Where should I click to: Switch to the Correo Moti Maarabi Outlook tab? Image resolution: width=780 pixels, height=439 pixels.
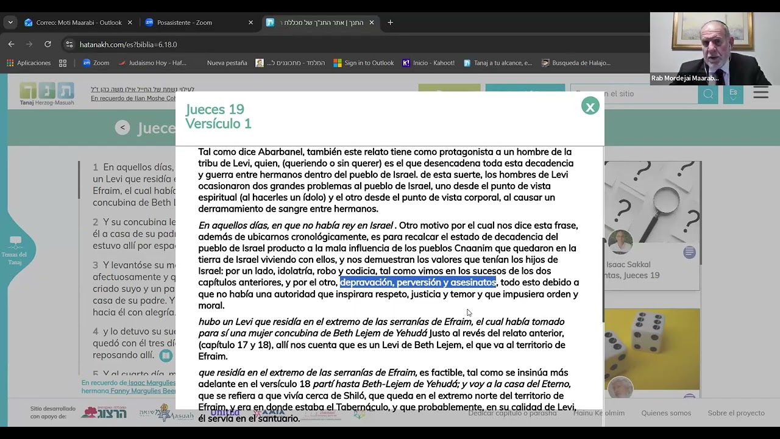tap(79, 23)
